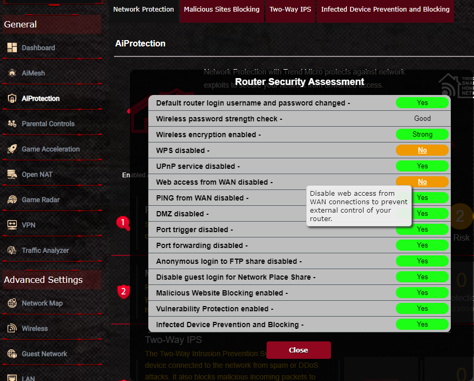This screenshot has height=381, width=474.
Task: Click the AiProtection shield icon
Action: 12,98
